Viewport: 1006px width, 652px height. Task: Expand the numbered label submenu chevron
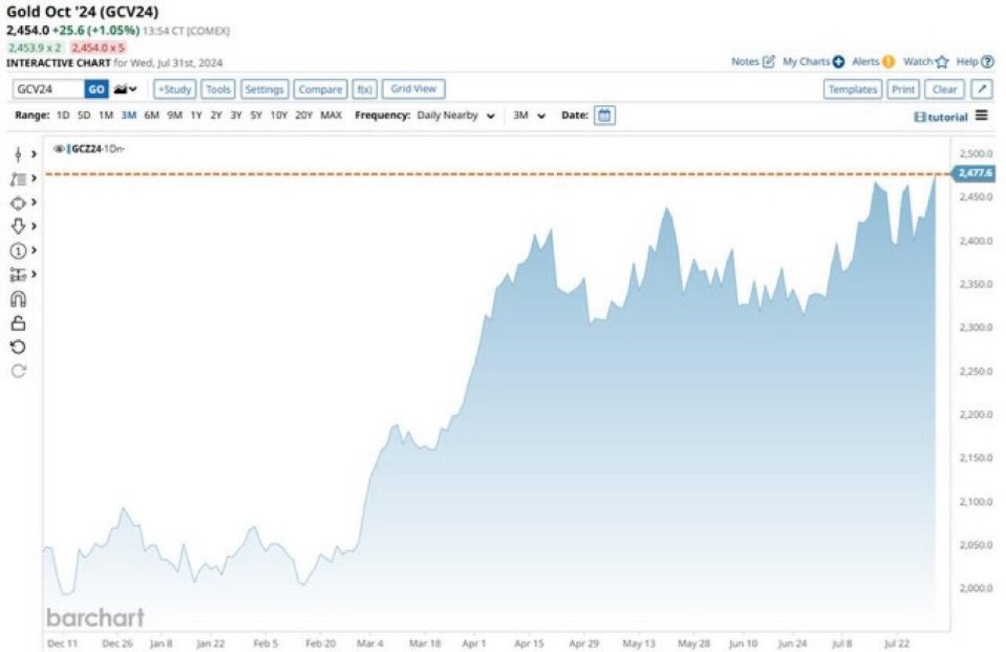[33, 251]
